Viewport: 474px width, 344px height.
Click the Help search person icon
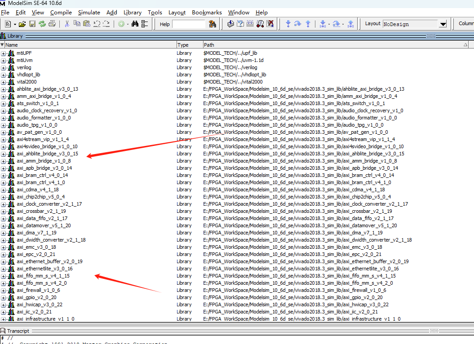pyautogui.click(x=213, y=24)
